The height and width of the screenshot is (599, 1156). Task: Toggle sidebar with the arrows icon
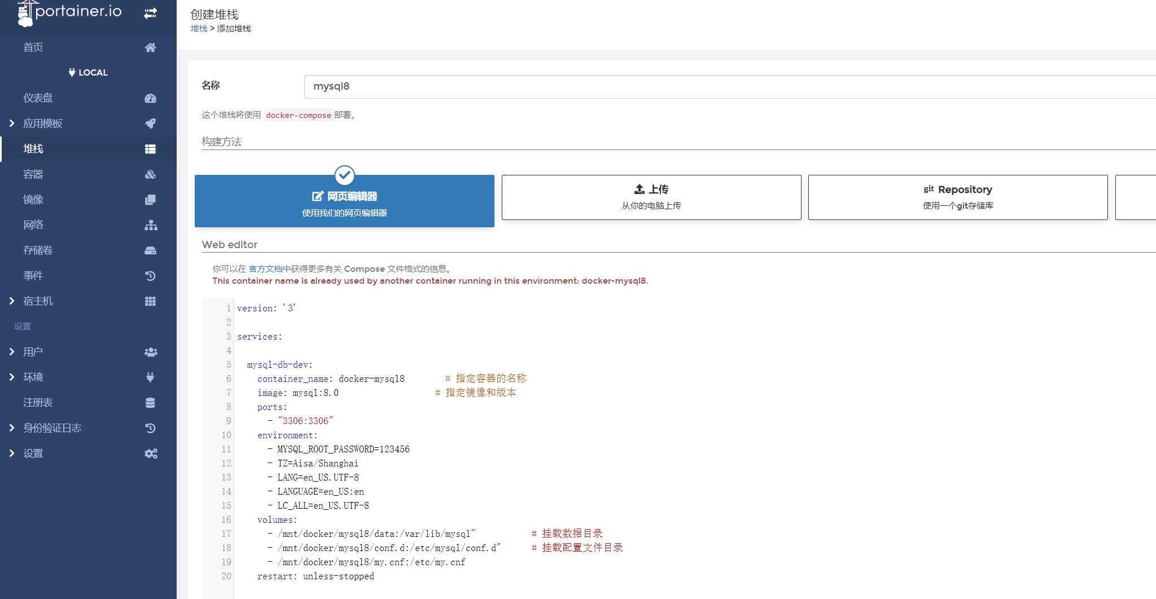150,13
